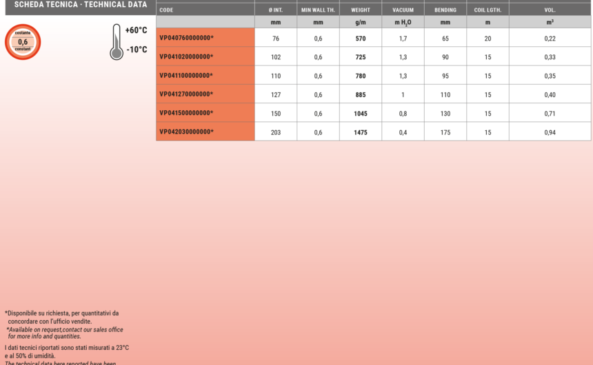593x365 pixels.
Task: Select product code VP041020000000*
Action: pyautogui.click(x=186, y=57)
